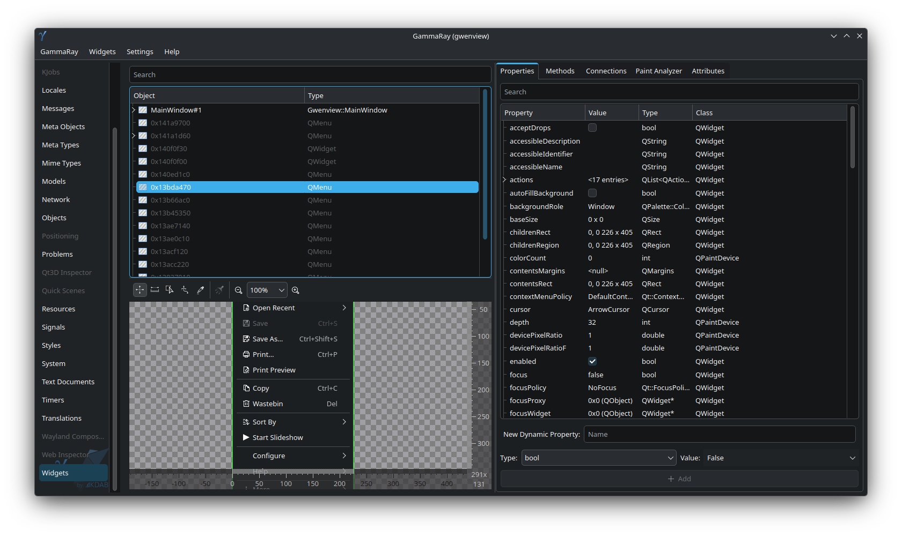Select the tab focus chain tool
This screenshot has width=902, height=537.
coord(185,290)
